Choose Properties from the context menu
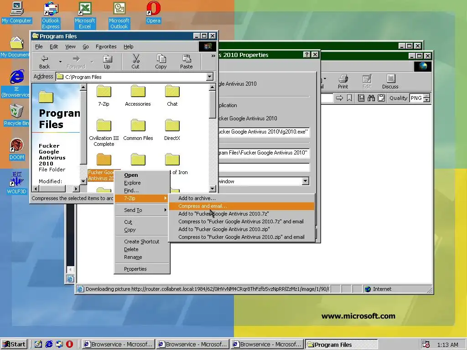 142,269
